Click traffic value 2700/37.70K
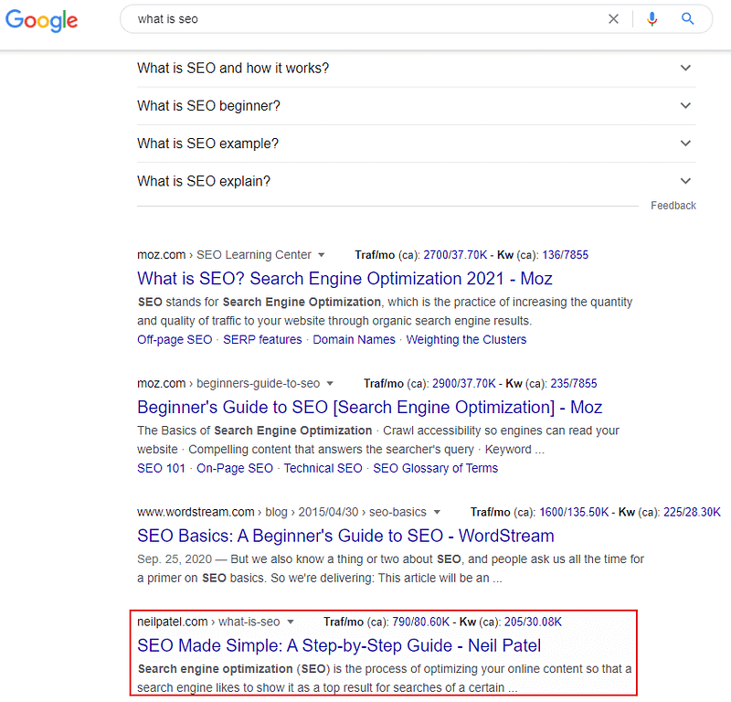Viewport: 731px width, 702px height. (x=455, y=255)
